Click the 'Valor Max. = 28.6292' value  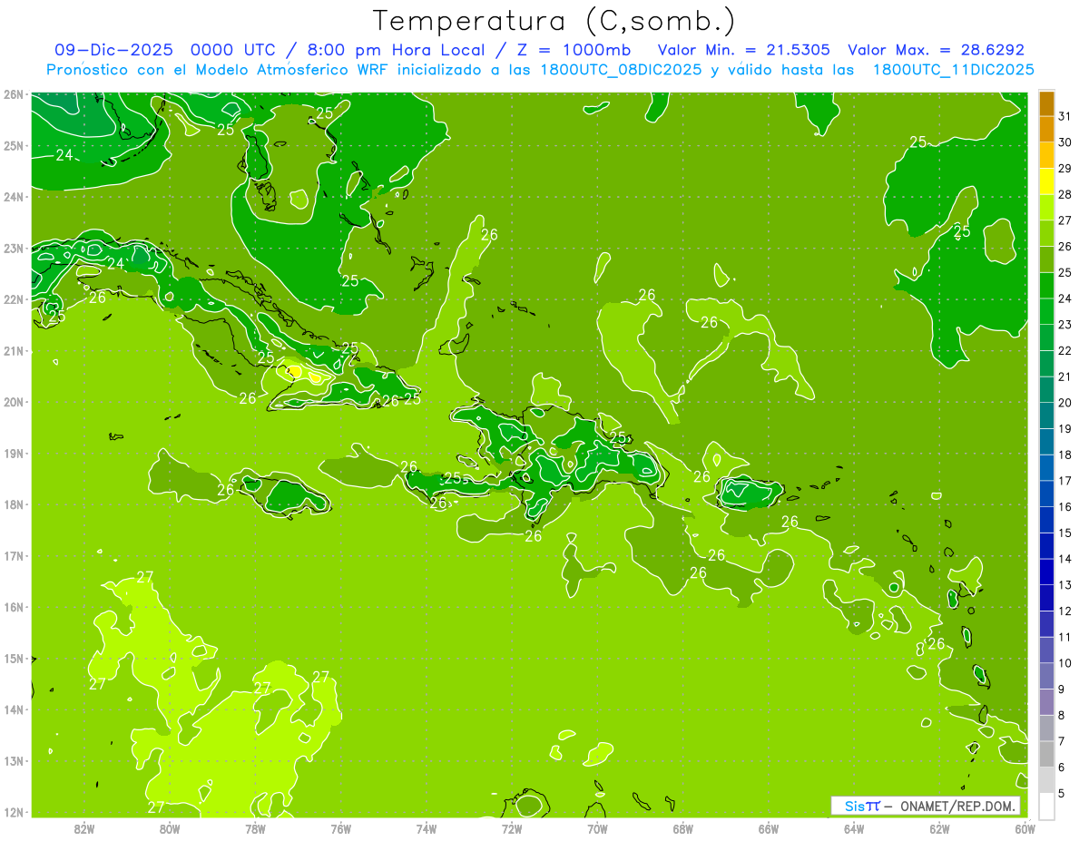937,50
